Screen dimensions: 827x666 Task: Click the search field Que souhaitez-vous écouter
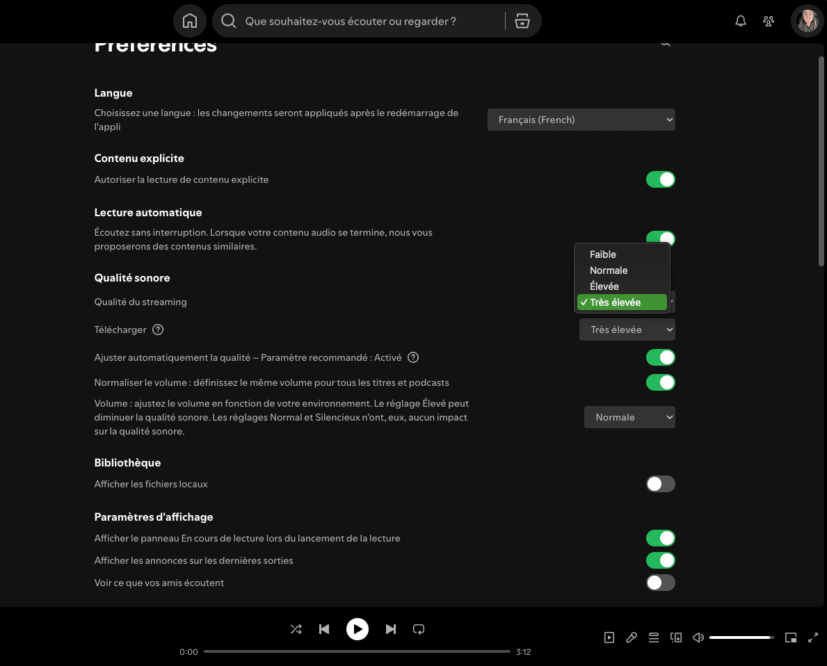pyautogui.click(x=351, y=21)
